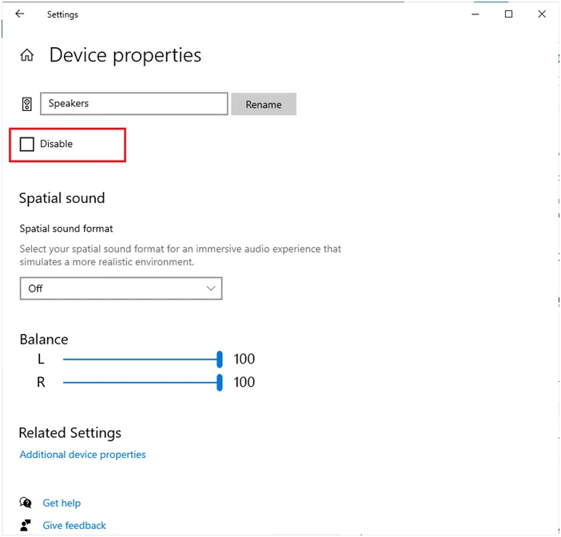Image resolution: width=561 pixels, height=537 pixels.
Task: Click the Speakers name input field
Action: coord(134,104)
